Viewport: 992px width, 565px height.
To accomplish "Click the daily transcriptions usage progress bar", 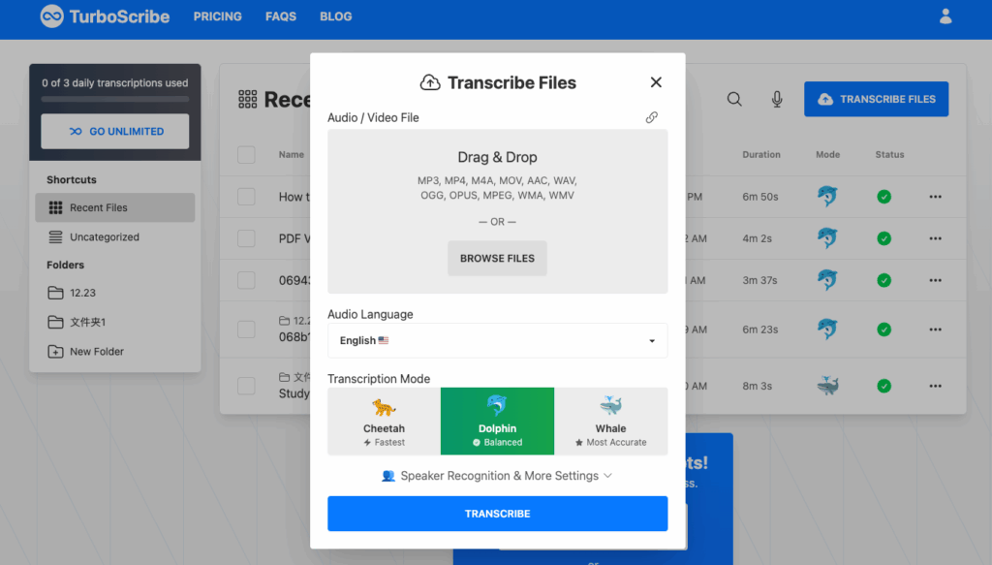I will pyautogui.click(x=114, y=99).
